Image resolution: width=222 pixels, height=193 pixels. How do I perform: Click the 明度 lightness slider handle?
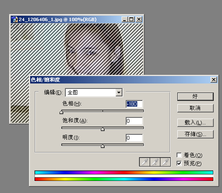[x=103, y=146]
